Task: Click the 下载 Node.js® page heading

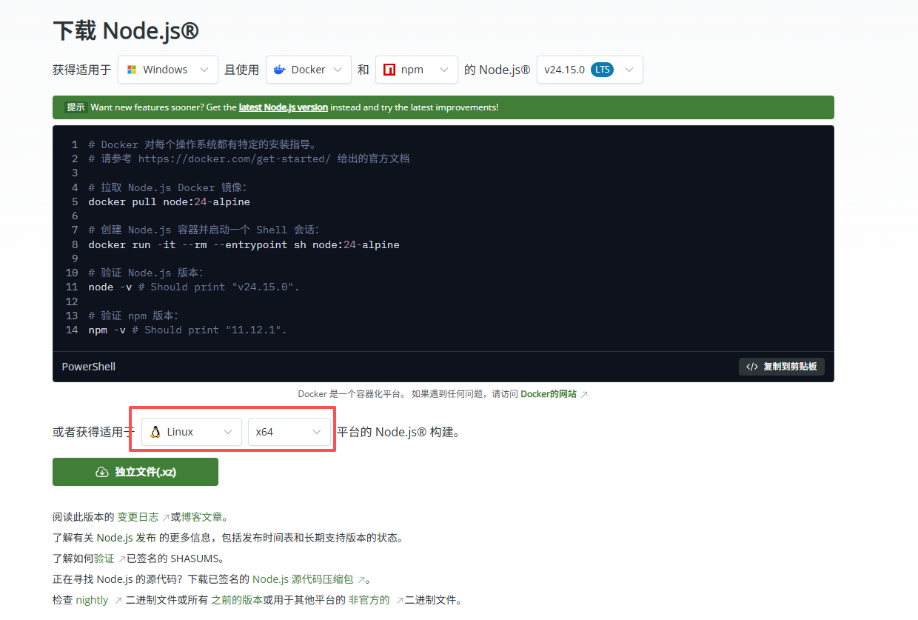Action: click(x=127, y=31)
